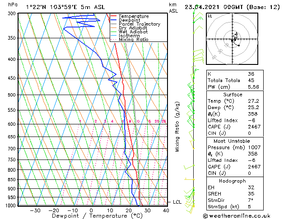Click the -10 temperature axis label

pyautogui.click(x=73, y=210)
